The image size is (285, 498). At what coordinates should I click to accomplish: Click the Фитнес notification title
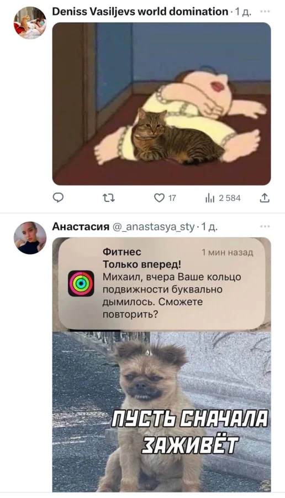[122, 252]
